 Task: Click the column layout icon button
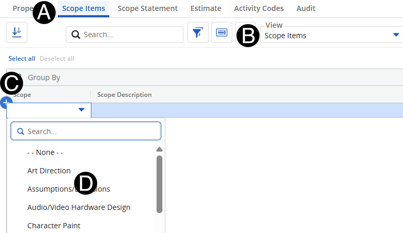(222, 32)
